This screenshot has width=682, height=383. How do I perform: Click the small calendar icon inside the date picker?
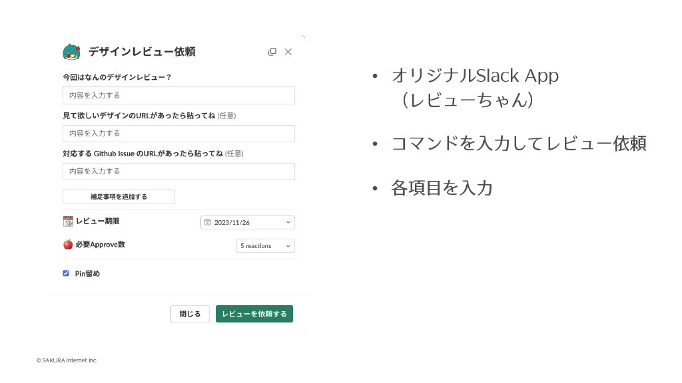[x=207, y=222]
